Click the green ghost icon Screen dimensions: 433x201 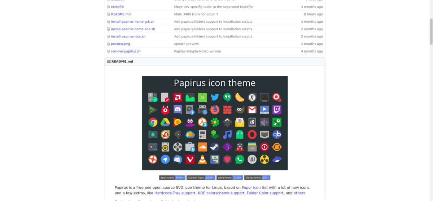(240, 134)
